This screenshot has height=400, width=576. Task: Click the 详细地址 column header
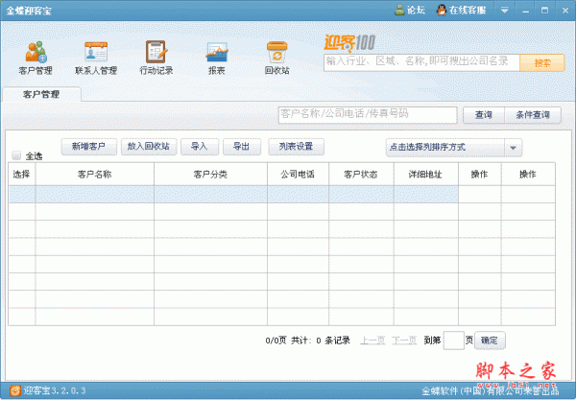(425, 175)
